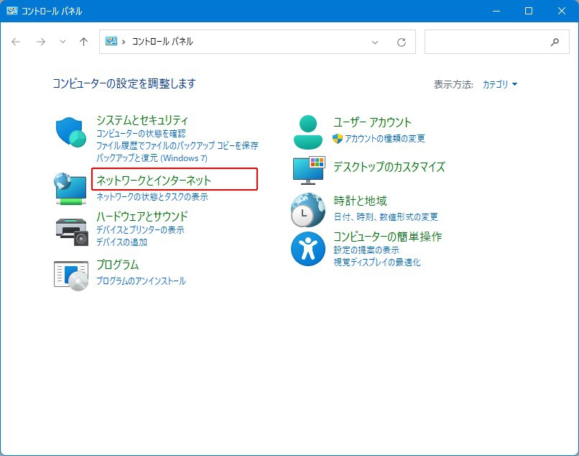Click コントロール パネル breadcrumb in address bar
Image resolution: width=579 pixels, height=456 pixels.
click(162, 42)
